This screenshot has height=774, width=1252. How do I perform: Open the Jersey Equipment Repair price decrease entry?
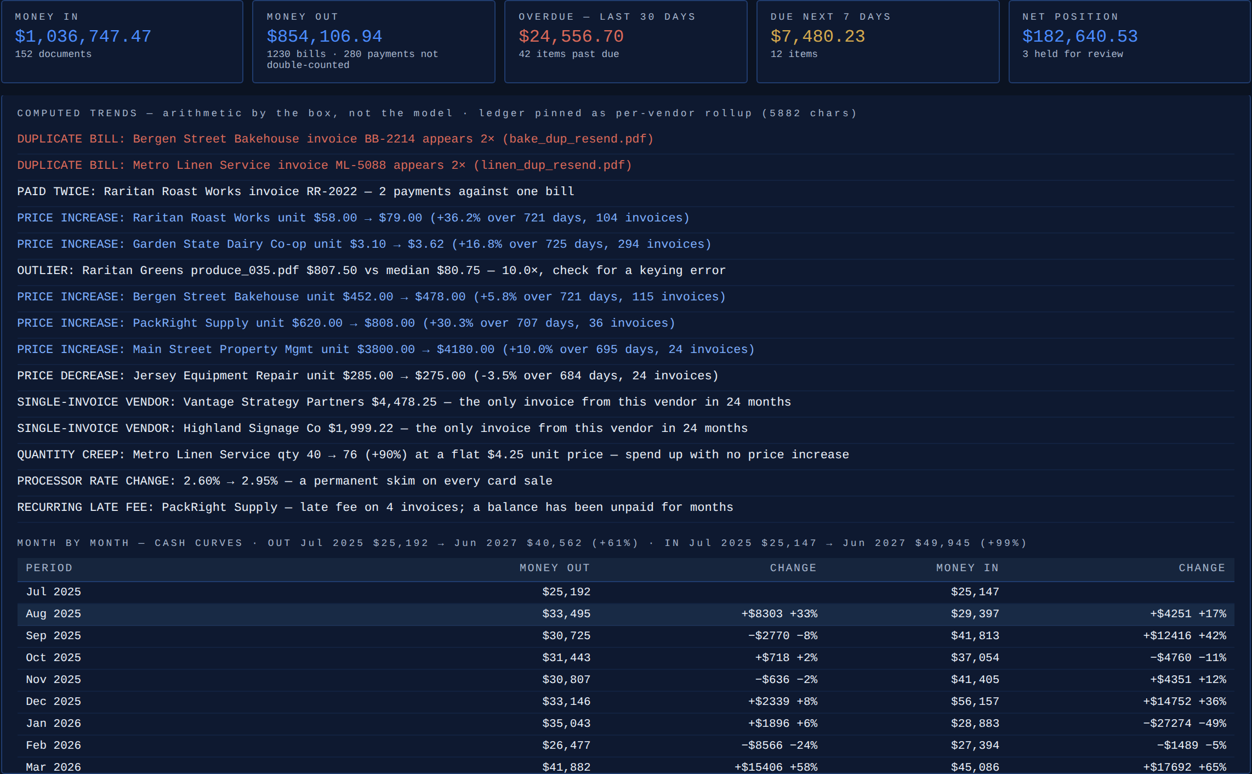pyautogui.click(x=625, y=376)
